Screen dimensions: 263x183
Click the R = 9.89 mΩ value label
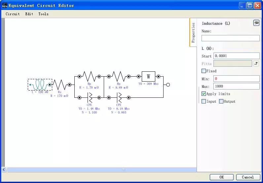118,88
